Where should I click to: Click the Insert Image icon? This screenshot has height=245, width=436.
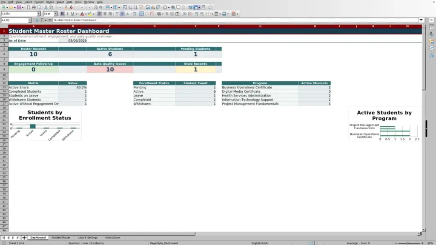tap(148, 7)
